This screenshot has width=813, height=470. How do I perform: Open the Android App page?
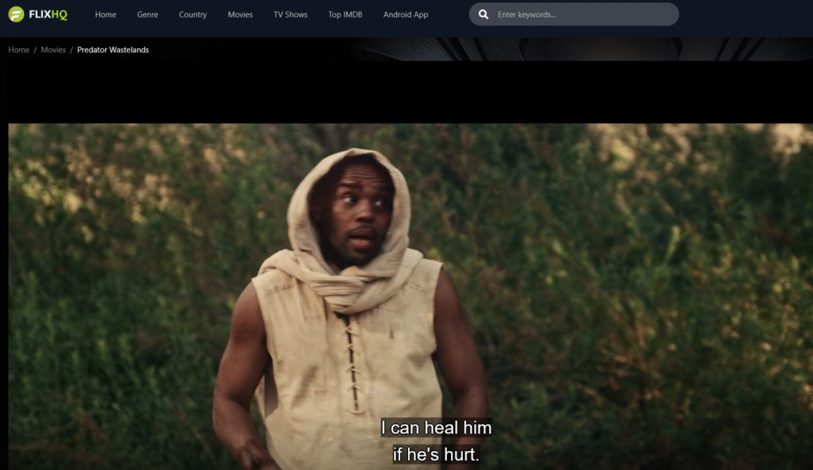click(405, 13)
